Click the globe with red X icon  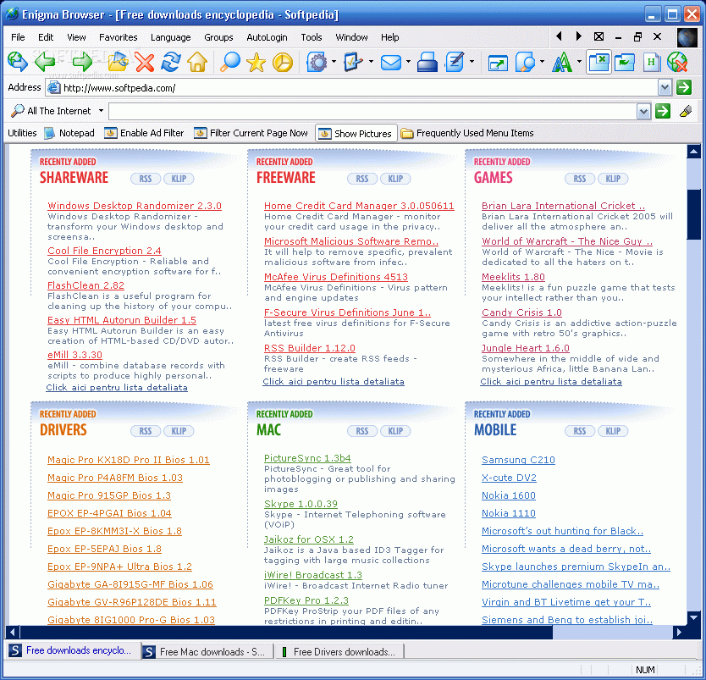(x=677, y=62)
